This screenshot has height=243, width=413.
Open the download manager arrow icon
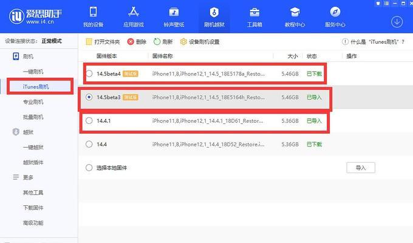tap(397, 22)
